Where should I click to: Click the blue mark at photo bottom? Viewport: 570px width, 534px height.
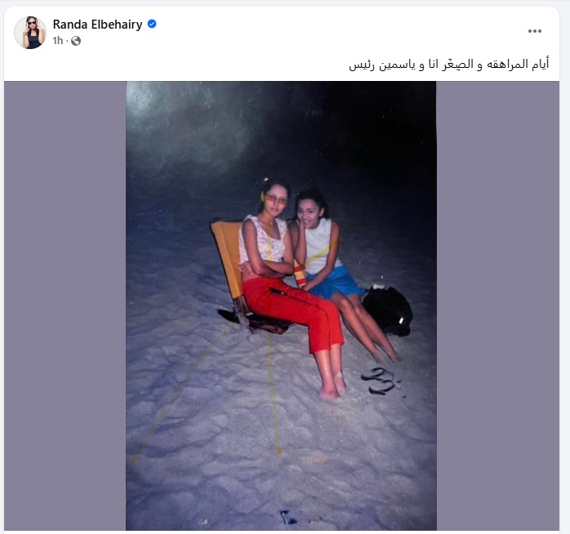click(x=288, y=517)
